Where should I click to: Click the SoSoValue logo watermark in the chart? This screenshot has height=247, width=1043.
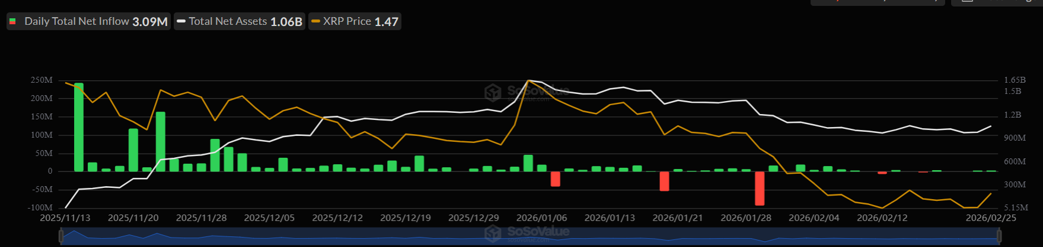[x=525, y=92]
